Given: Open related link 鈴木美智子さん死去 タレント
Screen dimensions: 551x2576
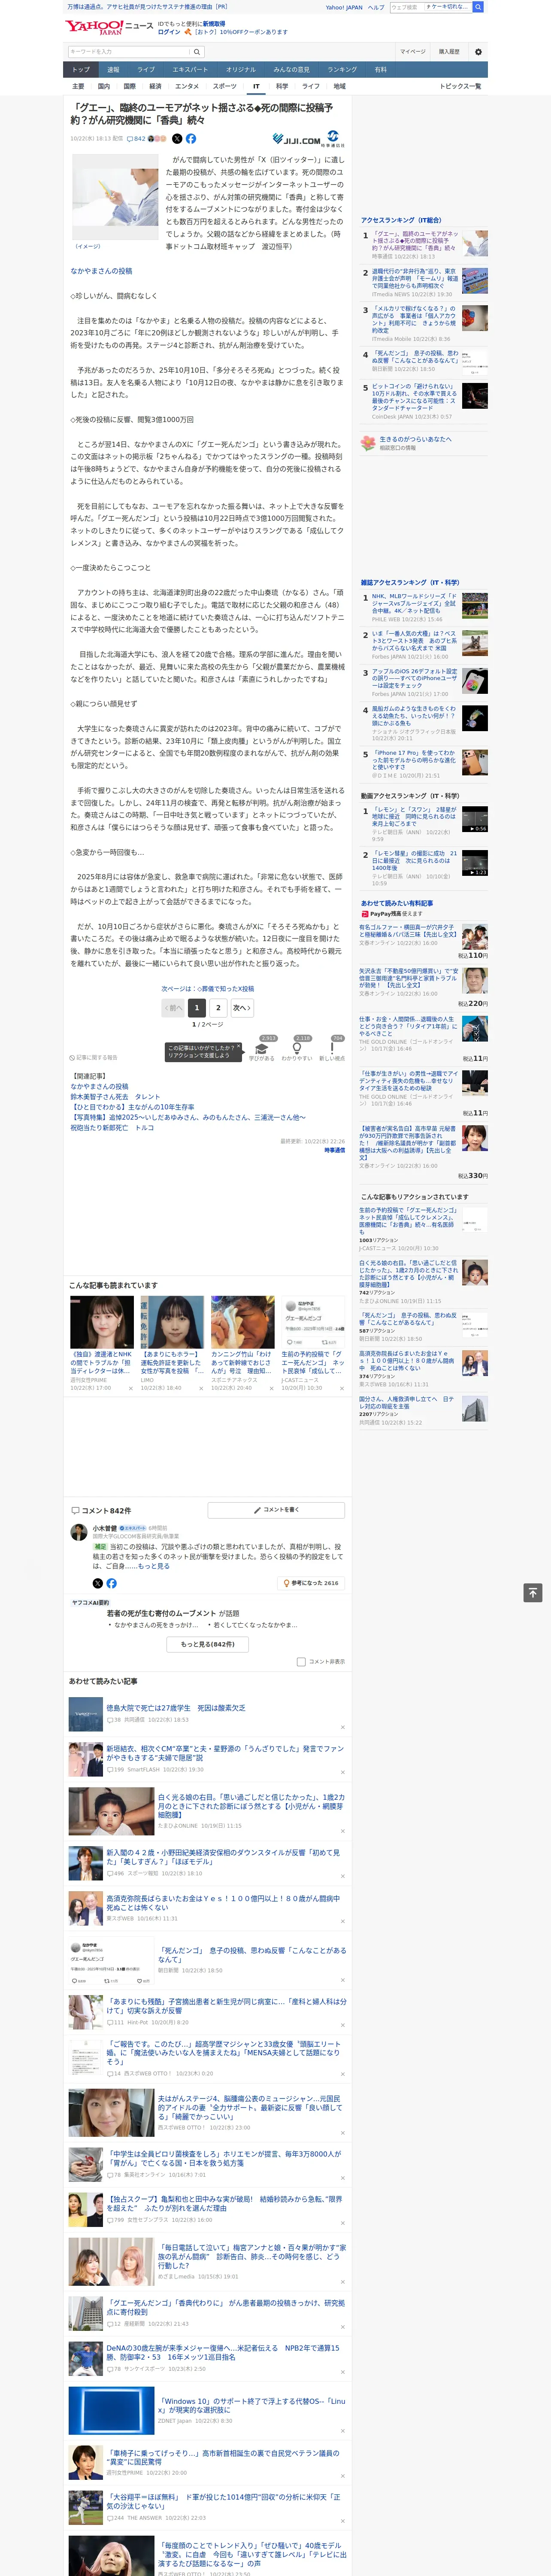Looking at the screenshot, I should click(115, 1097).
